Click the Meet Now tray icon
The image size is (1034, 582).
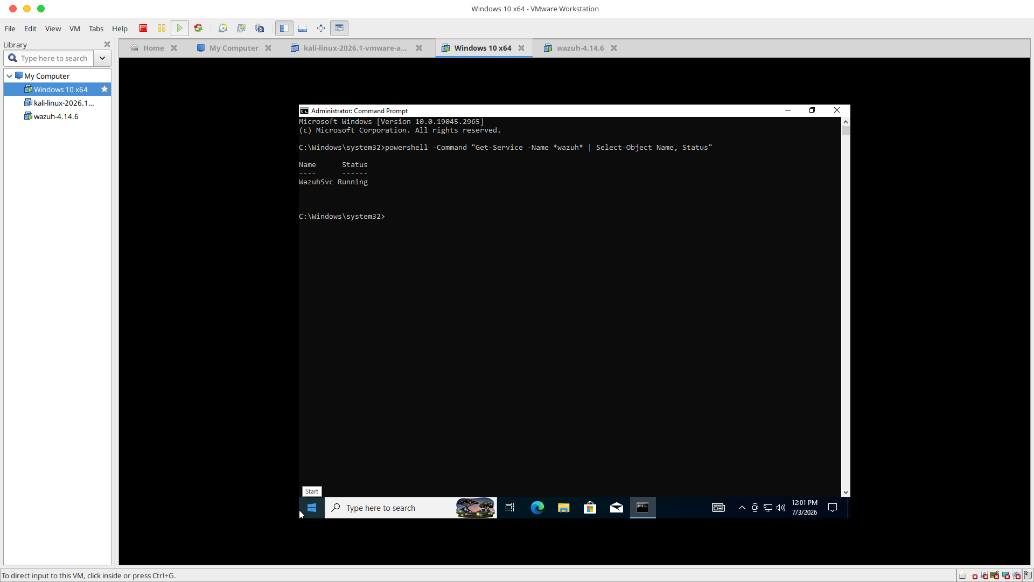click(x=755, y=508)
